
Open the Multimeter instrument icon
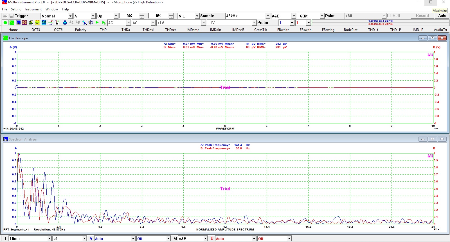pyautogui.click(x=24, y=23)
